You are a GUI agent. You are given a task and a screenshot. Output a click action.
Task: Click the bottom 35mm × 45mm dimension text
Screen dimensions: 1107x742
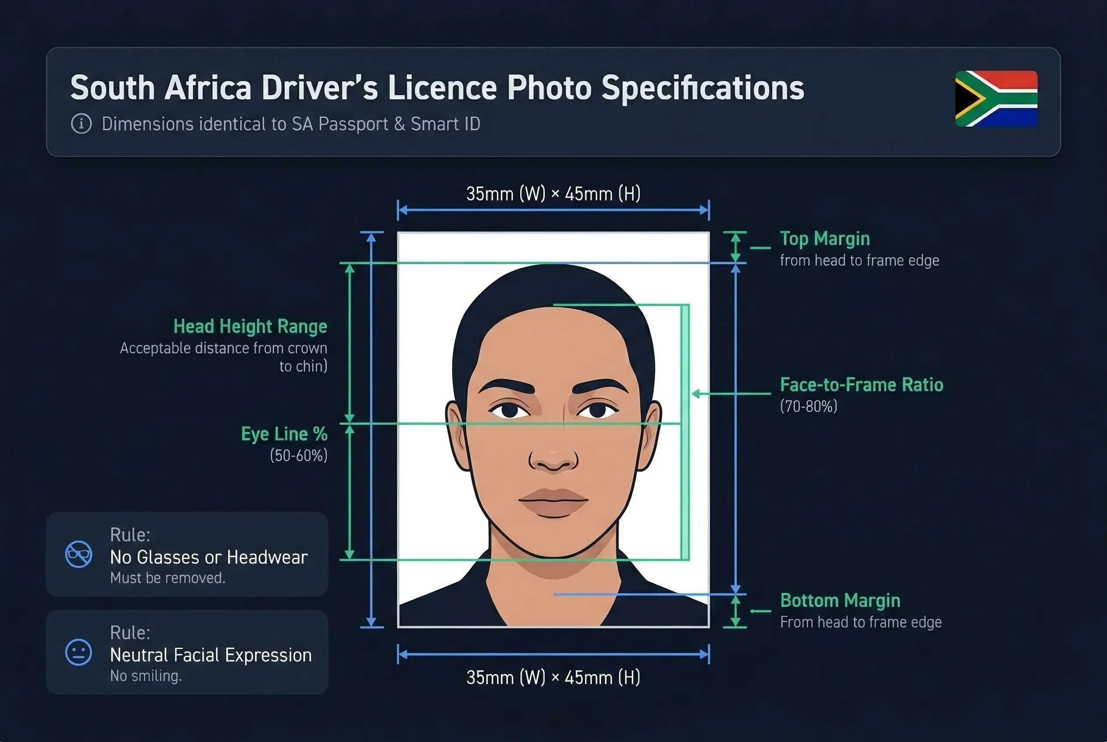click(x=553, y=677)
